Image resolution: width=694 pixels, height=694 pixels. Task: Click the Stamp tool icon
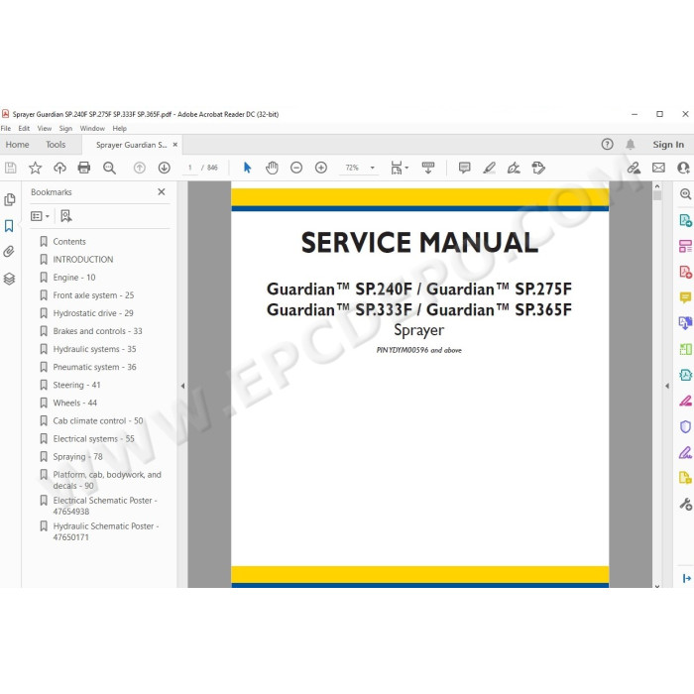538,168
